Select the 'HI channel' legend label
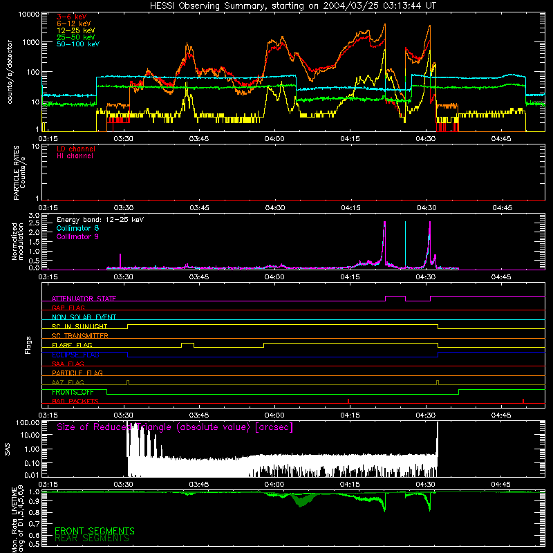 click(x=75, y=156)
